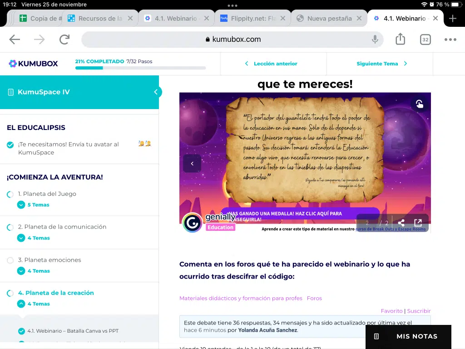The image size is (465, 349).
Task: Expand 4 Temas under Planeta de la comunicación
Action: tap(34, 238)
